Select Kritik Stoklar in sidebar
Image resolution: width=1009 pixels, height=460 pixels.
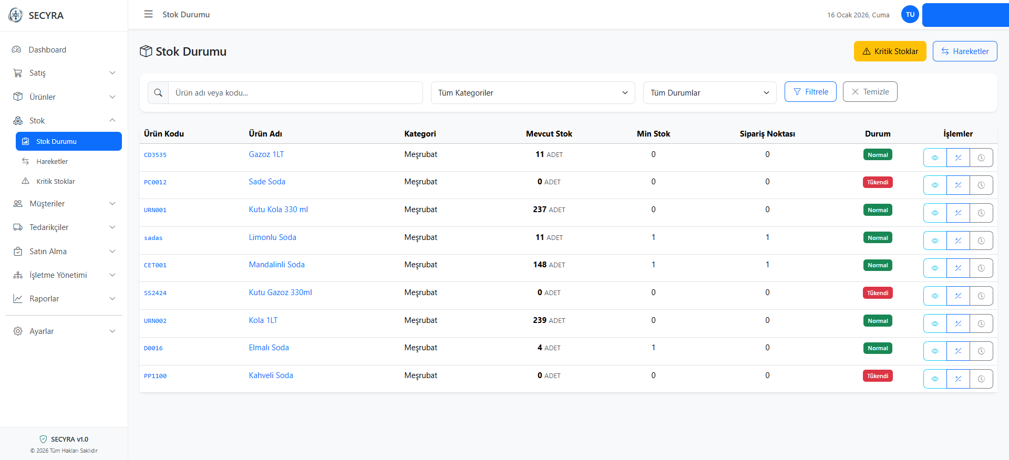(55, 181)
